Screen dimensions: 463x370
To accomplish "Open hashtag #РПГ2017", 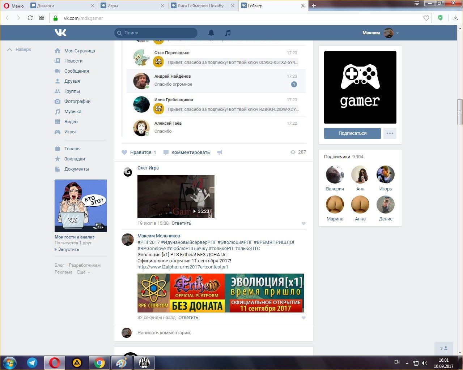I will [x=149, y=242].
